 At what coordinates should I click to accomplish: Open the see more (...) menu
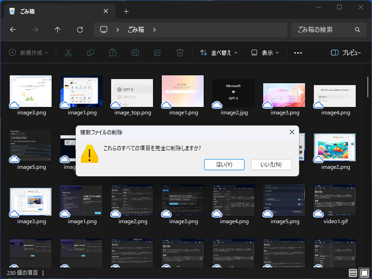coord(298,53)
